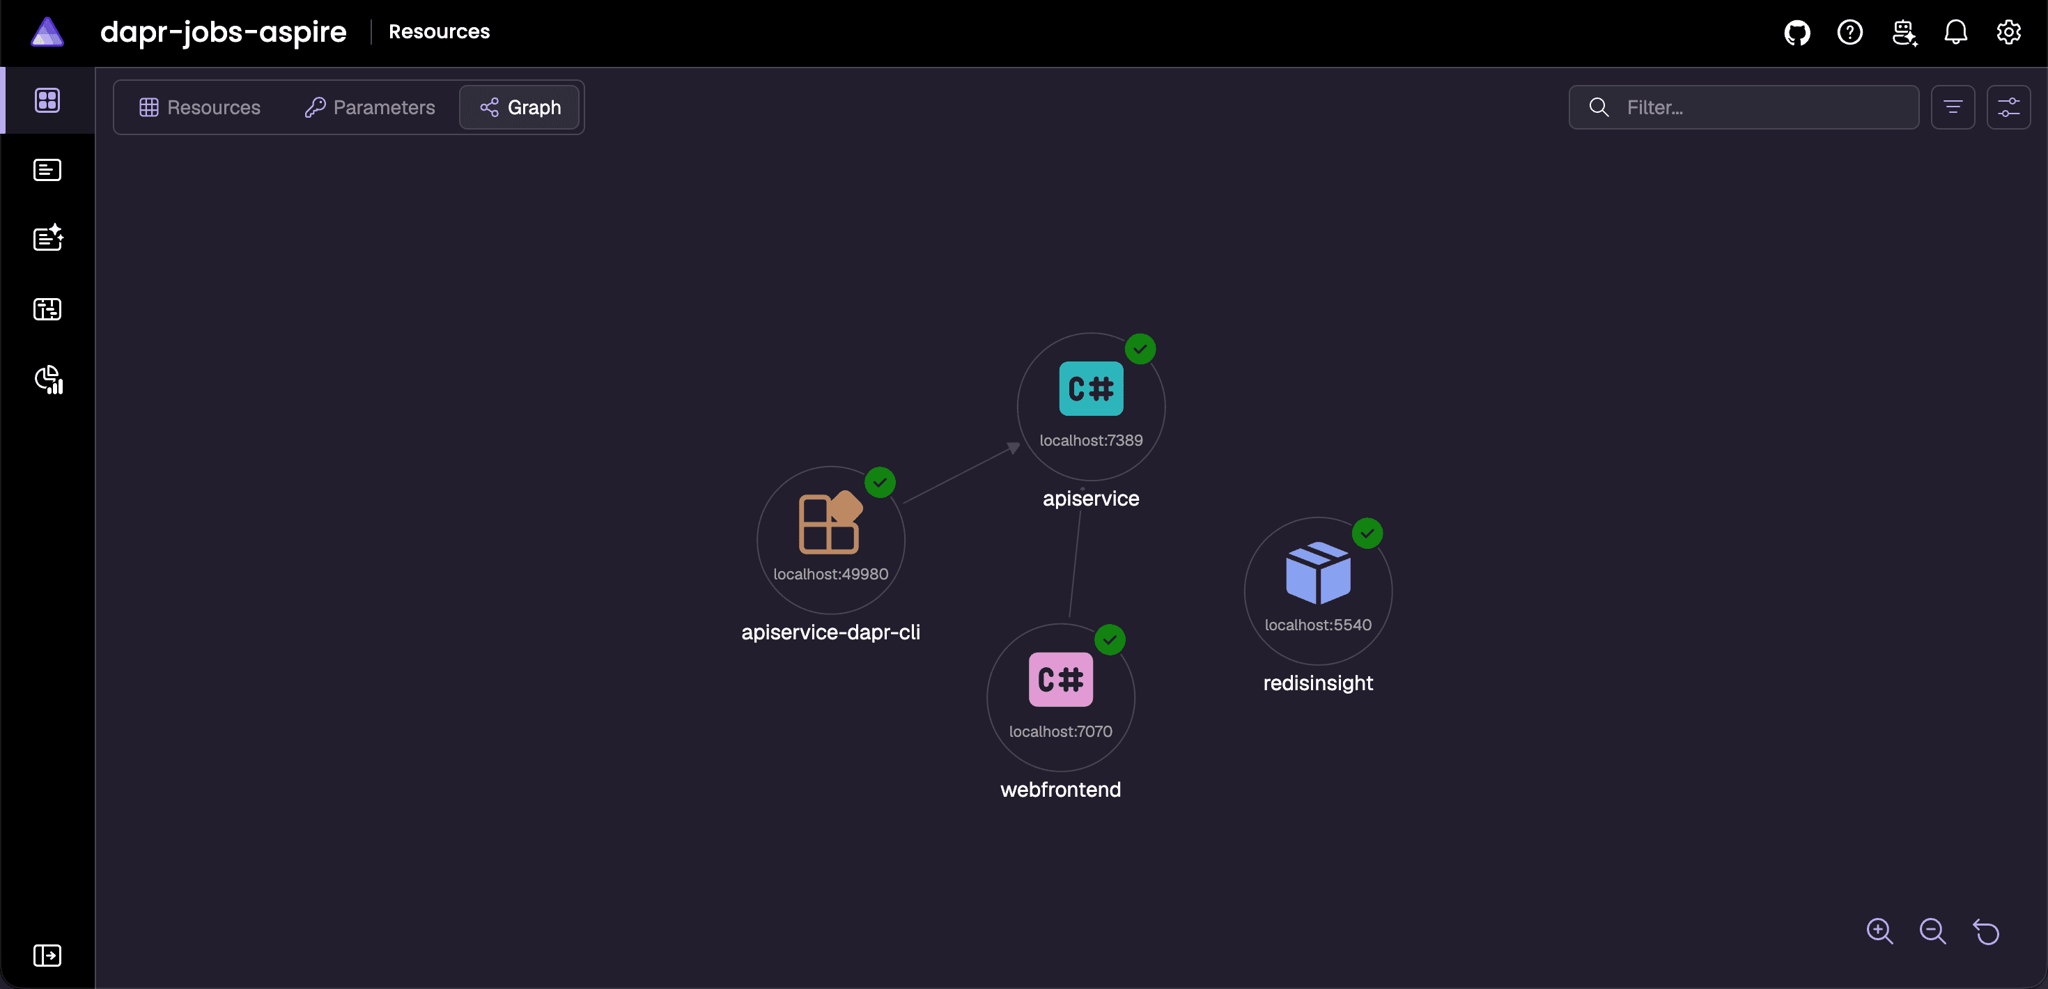Click the dapr-jobs-aspire application title

(x=224, y=32)
